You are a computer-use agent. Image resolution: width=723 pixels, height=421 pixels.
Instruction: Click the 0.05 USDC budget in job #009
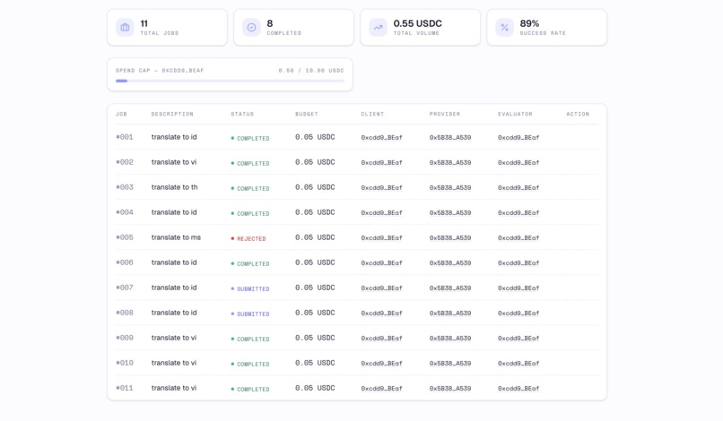315,338
